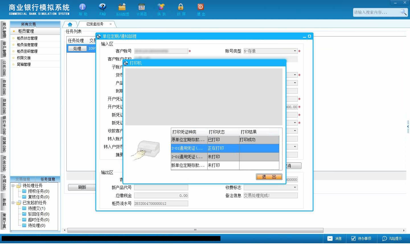The width and height of the screenshot is (410, 245).
Task: Select 待处理(0) in the task tree
Action: [36, 226]
